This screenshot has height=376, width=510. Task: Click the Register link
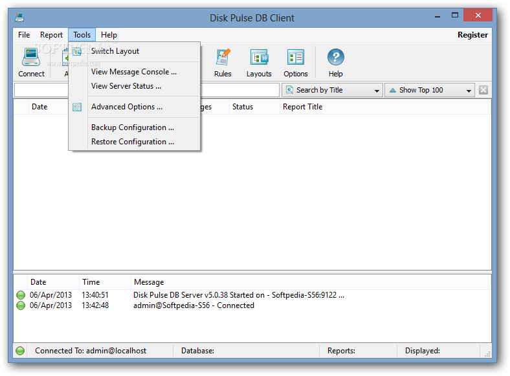tap(472, 35)
